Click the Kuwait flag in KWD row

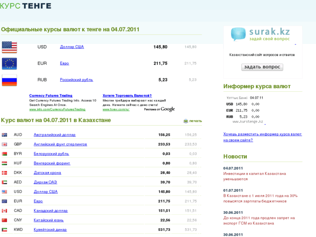coord(4,230)
